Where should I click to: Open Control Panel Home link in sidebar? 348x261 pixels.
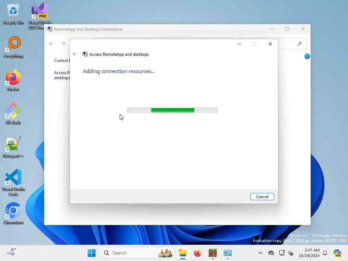pos(62,60)
